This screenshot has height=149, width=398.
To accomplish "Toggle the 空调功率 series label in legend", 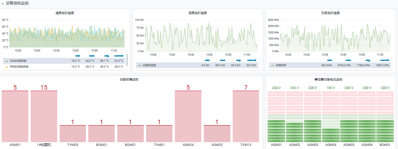I will tap(281, 65).
